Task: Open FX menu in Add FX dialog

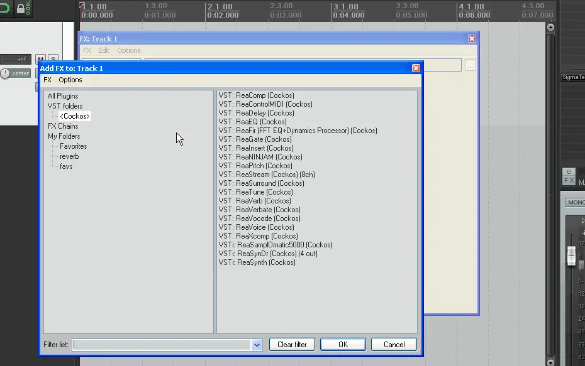Action: 48,80
